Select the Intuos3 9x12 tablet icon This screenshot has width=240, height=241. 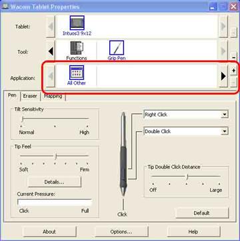click(77, 26)
